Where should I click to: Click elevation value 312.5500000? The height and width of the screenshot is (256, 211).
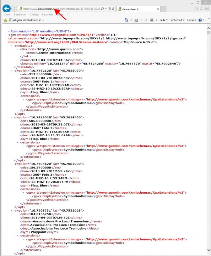[x=40, y=74]
